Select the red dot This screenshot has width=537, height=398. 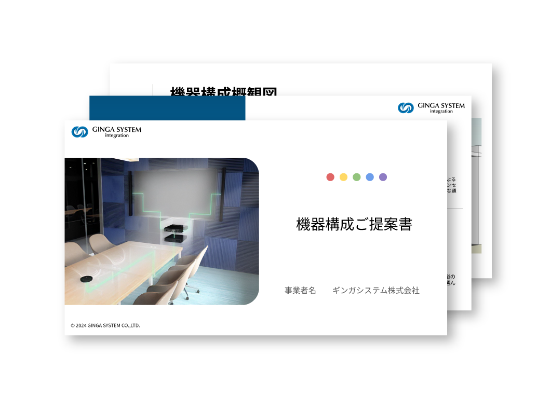coord(330,177)
